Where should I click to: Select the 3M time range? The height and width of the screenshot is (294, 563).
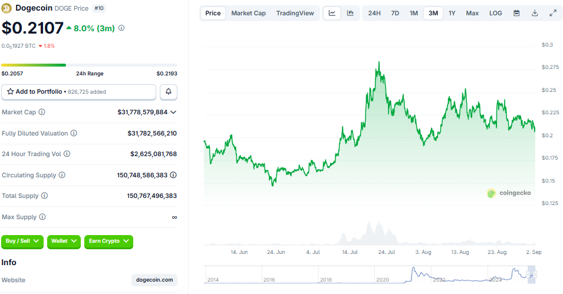tap(433, 14)
